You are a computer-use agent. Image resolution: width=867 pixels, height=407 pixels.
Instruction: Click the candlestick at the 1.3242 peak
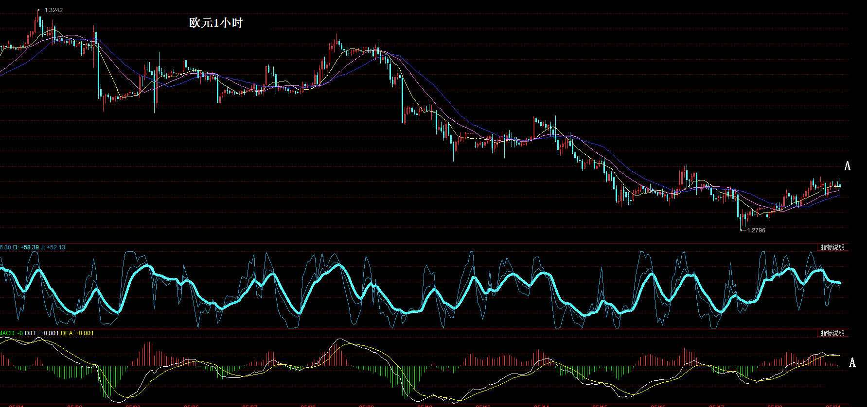pyautogui.click(x=37, y=22)
